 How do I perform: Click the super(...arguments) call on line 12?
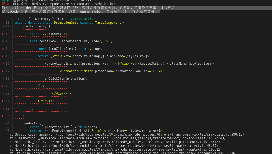tap(48, 34)
